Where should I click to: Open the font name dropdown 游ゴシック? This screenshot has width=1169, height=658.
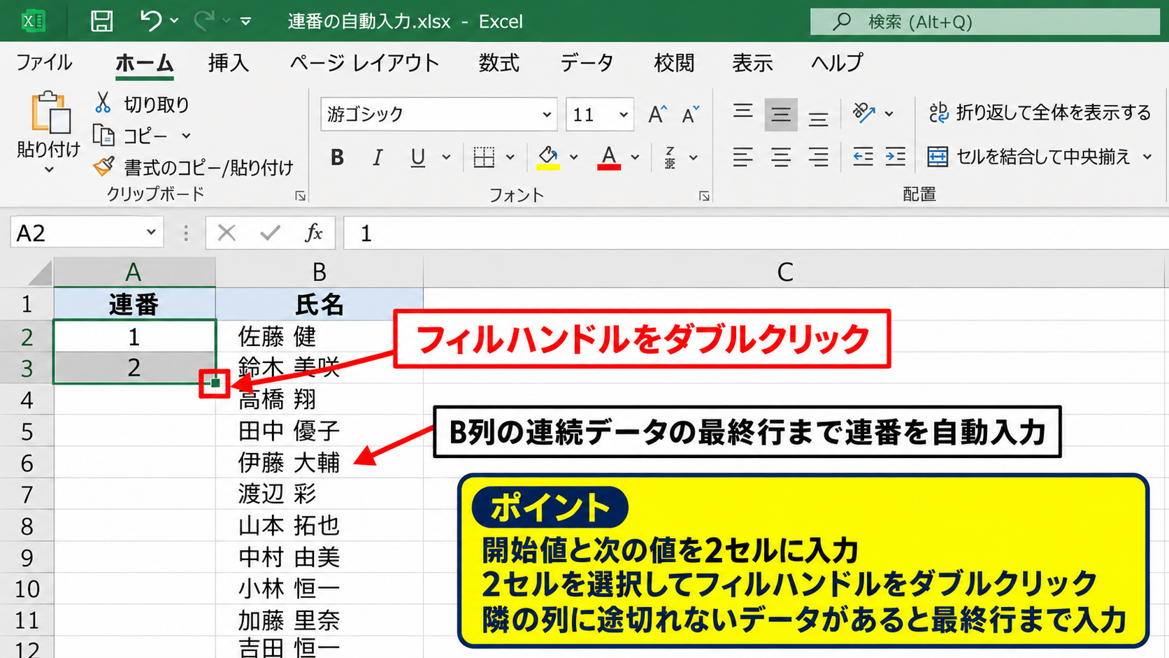pos(547,114)
